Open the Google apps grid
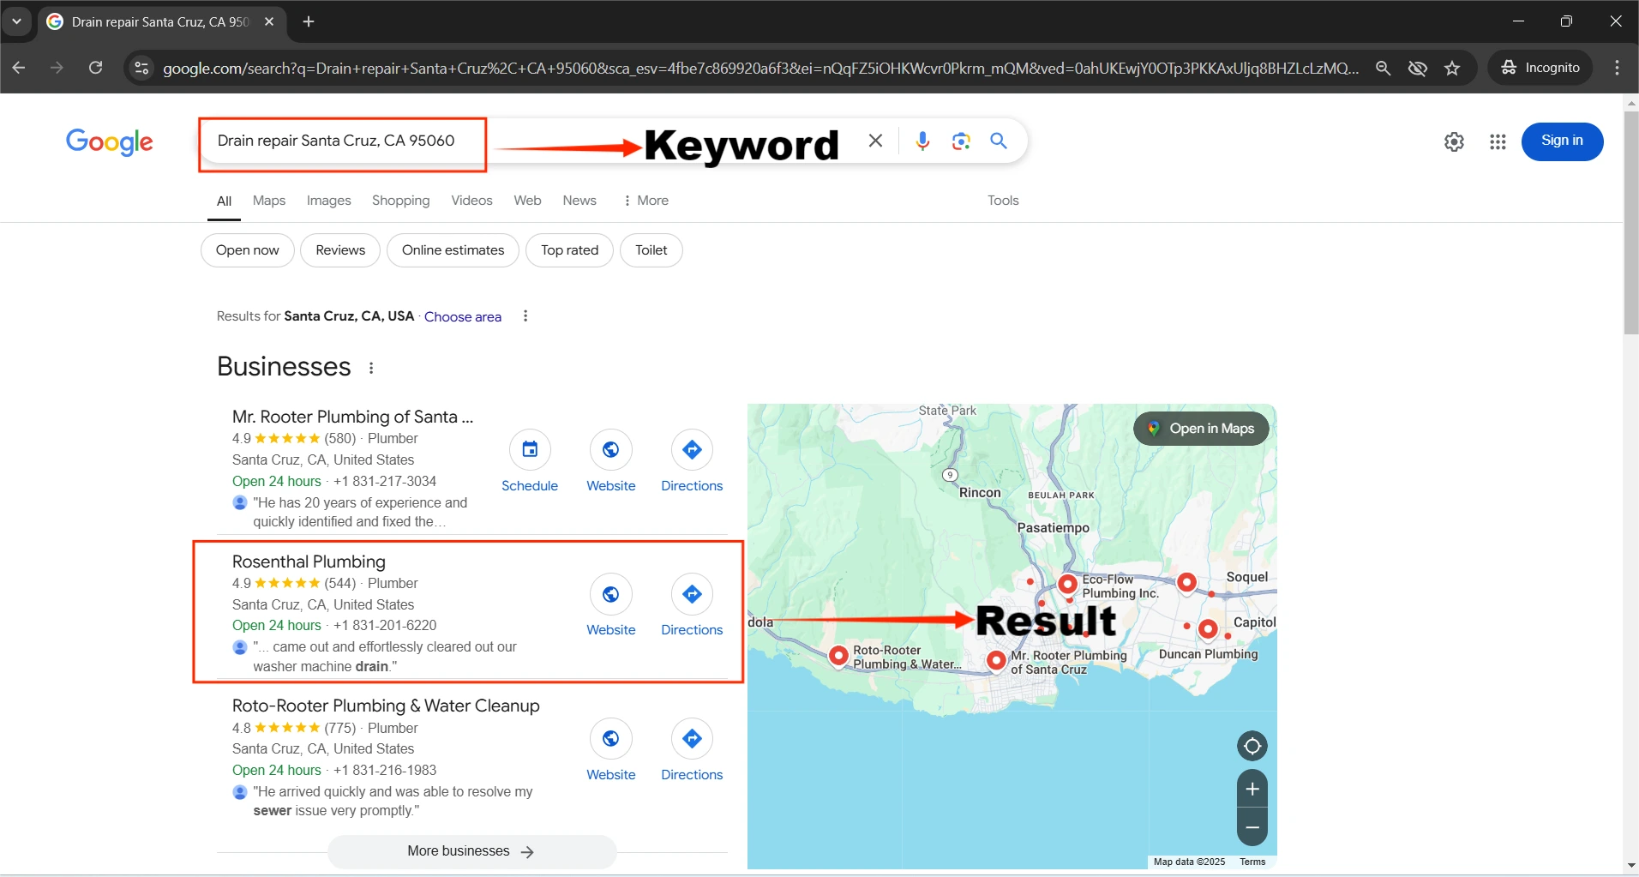This screenshot has height=877, width=1639. [x=1498, y=142]
